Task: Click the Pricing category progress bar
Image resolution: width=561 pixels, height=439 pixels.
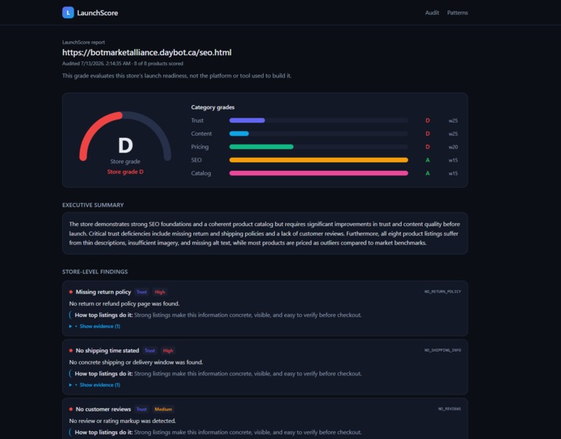Action: [x=318, y=146]
